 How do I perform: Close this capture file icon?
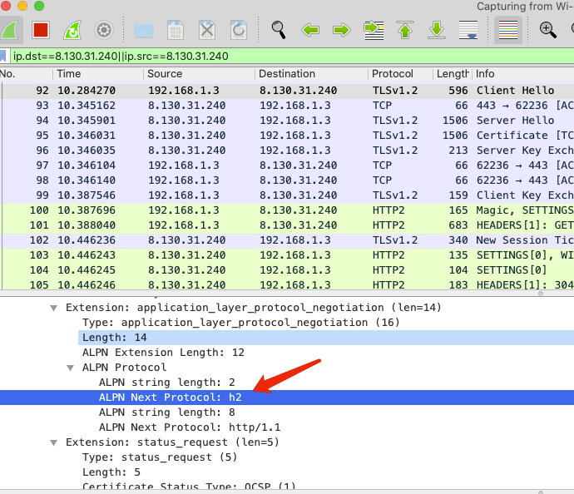[x=207, y=30]
